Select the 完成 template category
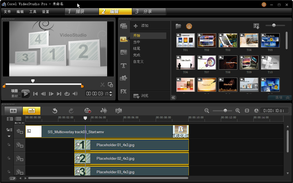The image size is (293, 183). (x=136, y=55)
